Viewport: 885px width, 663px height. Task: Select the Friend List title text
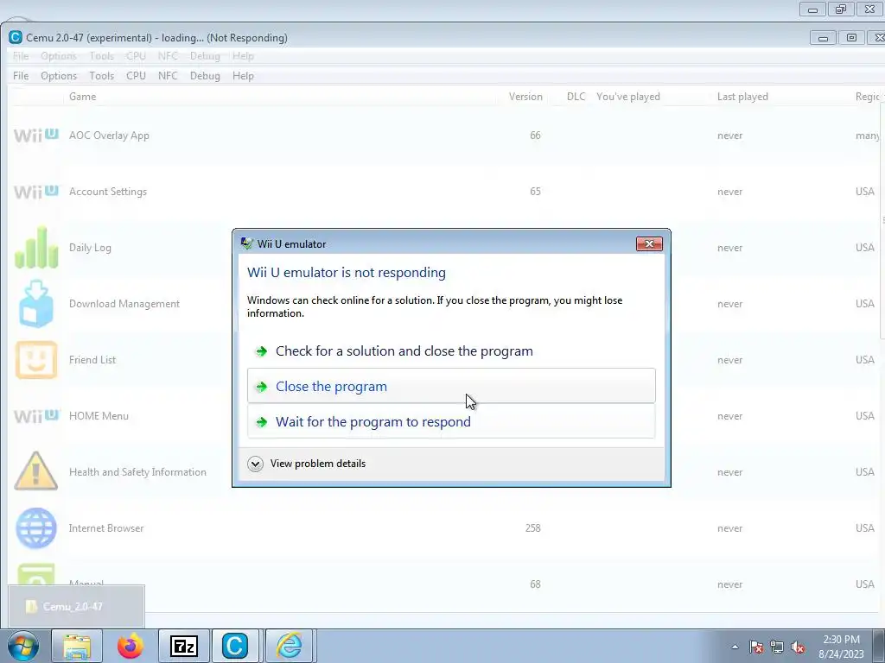point(92,360)
